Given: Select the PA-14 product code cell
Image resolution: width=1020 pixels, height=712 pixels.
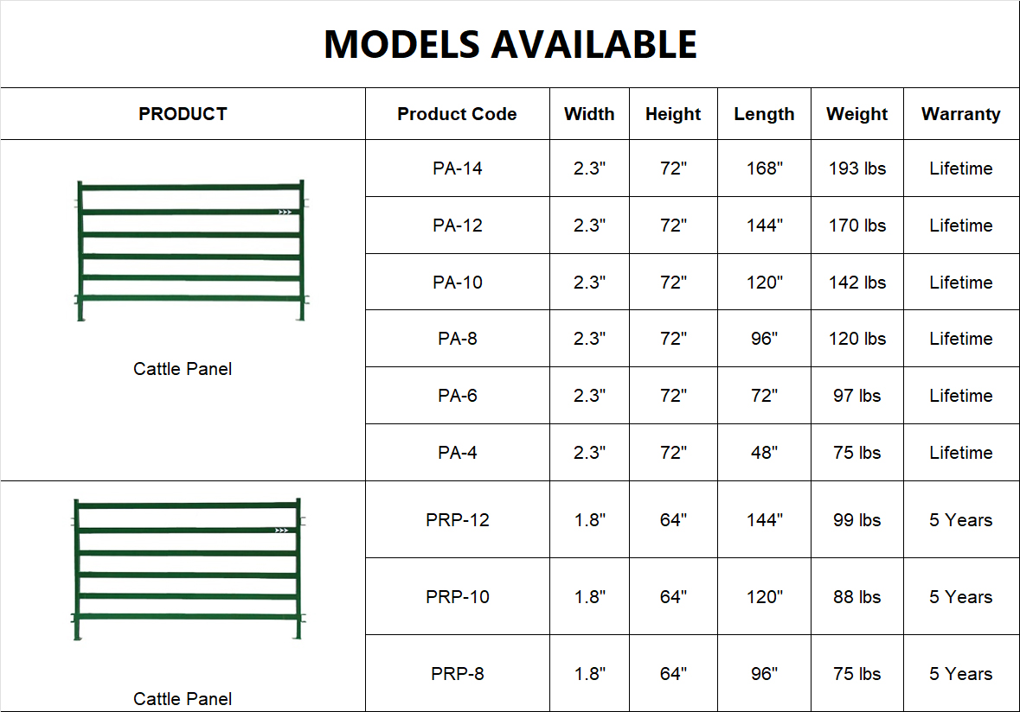Looking at the screenshot, I should 458,168.
